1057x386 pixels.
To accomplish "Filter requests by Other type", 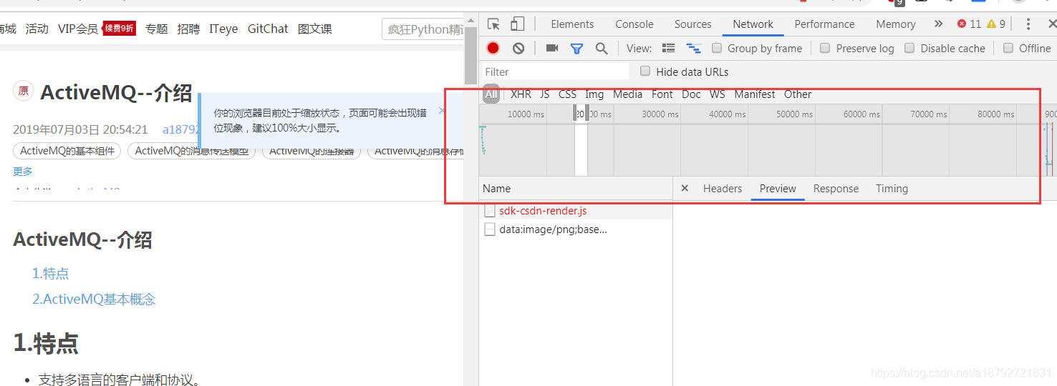I will [798, 94].
